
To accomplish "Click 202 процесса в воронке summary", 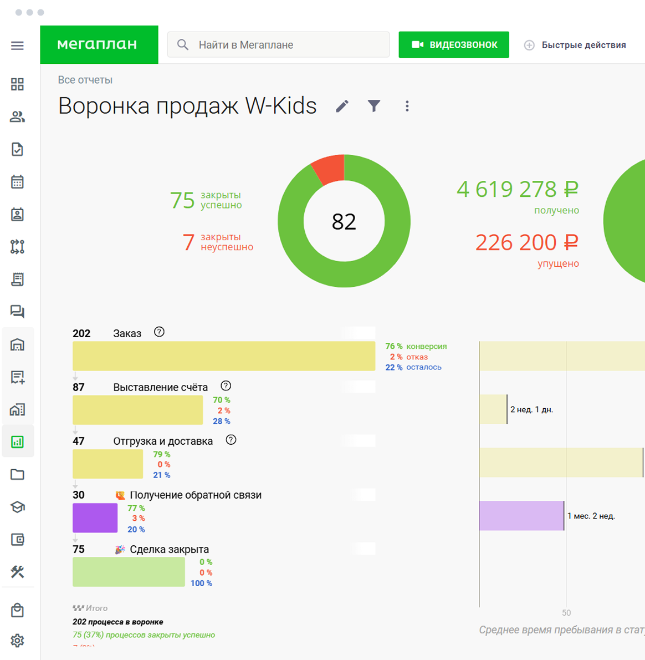I will pyautogui.click(x=117, y=622).
